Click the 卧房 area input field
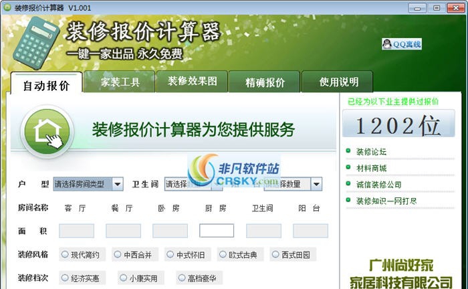 [x=170, y=231]
